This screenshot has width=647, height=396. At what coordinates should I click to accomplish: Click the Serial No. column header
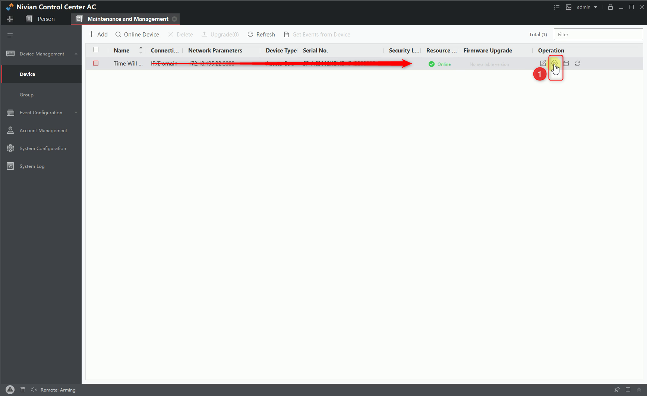click(x=315, y=51)
